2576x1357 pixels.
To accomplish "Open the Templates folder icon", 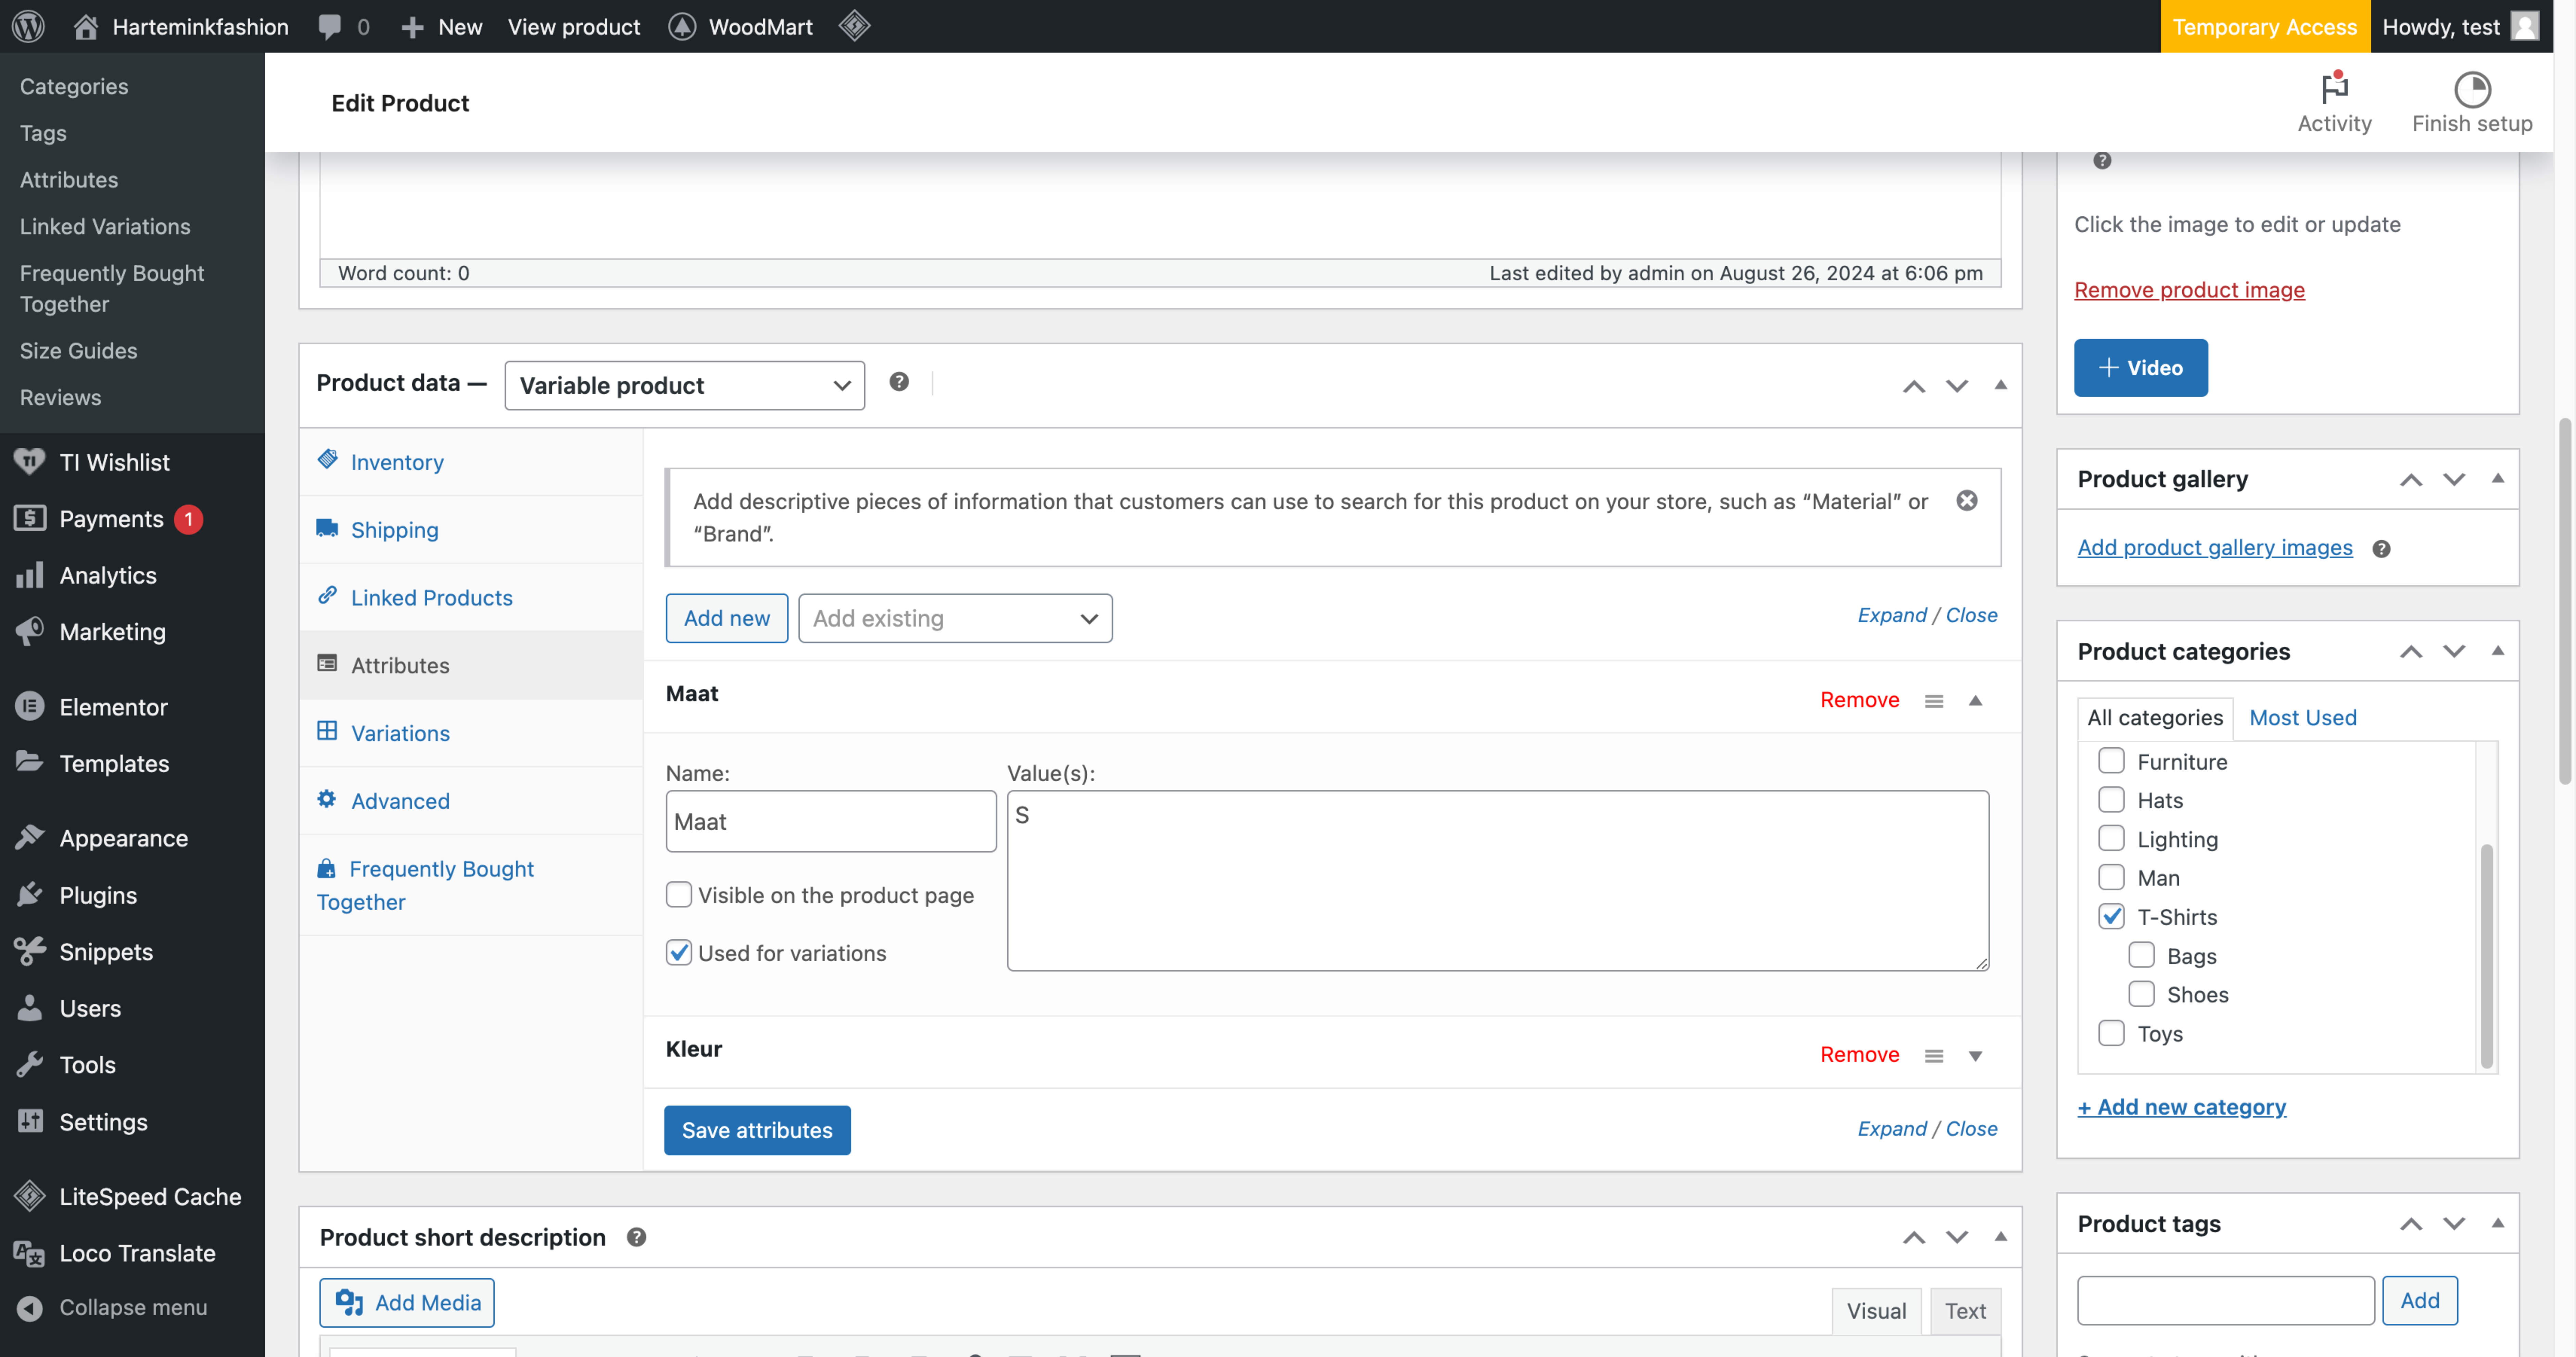I will (29, 762).
